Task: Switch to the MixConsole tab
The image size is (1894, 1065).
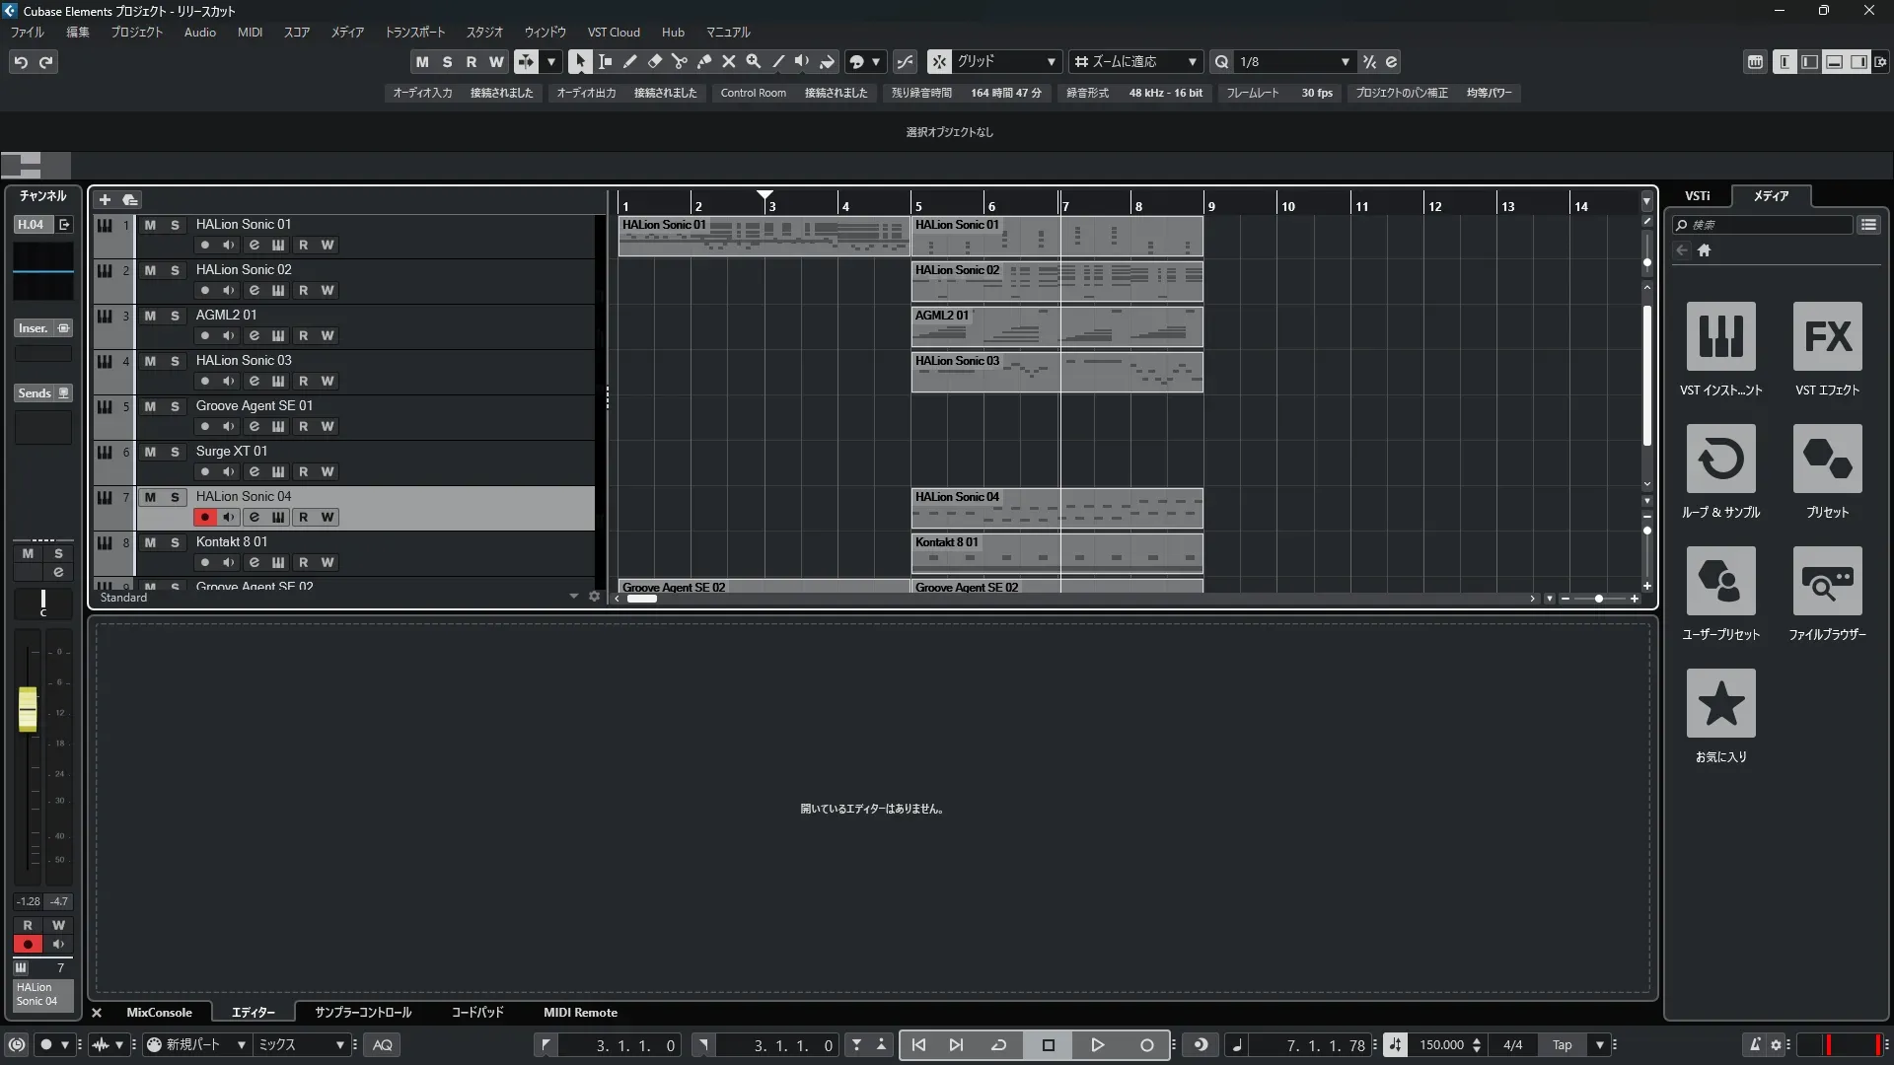Action: click(159, 1013)
